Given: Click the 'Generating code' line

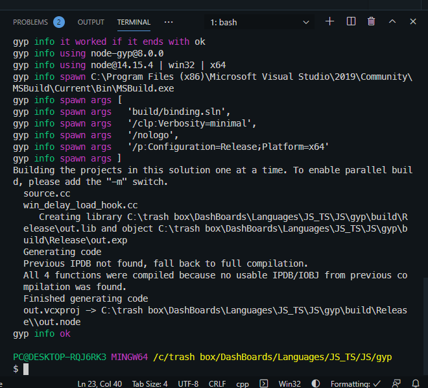Looking at the screenshot, I should point(62,252).
